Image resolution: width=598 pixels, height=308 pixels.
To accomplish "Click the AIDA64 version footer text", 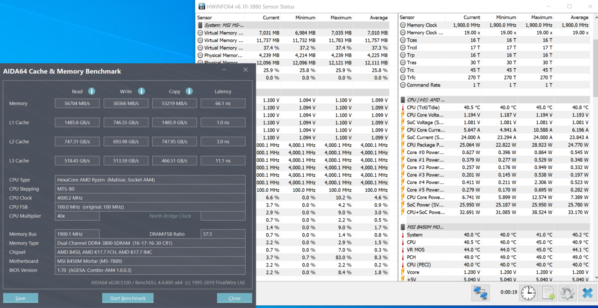I will click(x=168, y=282).
